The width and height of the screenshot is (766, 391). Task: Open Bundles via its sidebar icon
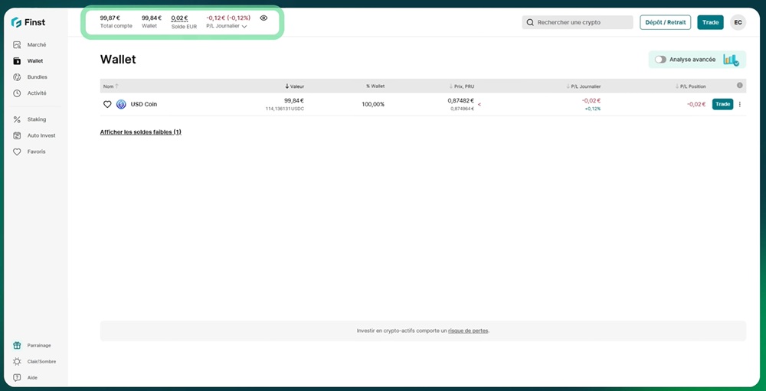(17, 77)
